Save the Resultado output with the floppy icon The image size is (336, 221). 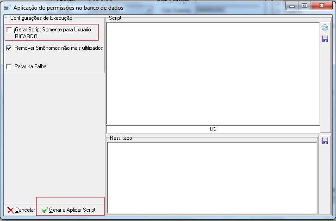coord(325,141)
